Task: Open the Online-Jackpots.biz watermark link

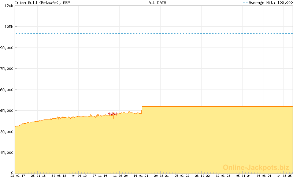Action: click(256, 167)
